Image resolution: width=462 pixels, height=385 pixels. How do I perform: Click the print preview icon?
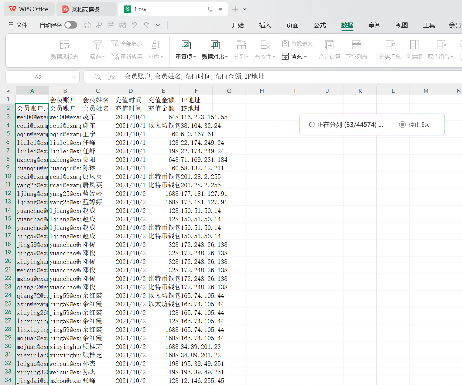tap(123, 25)
